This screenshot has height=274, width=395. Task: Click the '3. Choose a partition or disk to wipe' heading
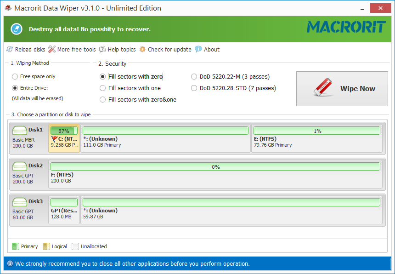tap(51, 114)
